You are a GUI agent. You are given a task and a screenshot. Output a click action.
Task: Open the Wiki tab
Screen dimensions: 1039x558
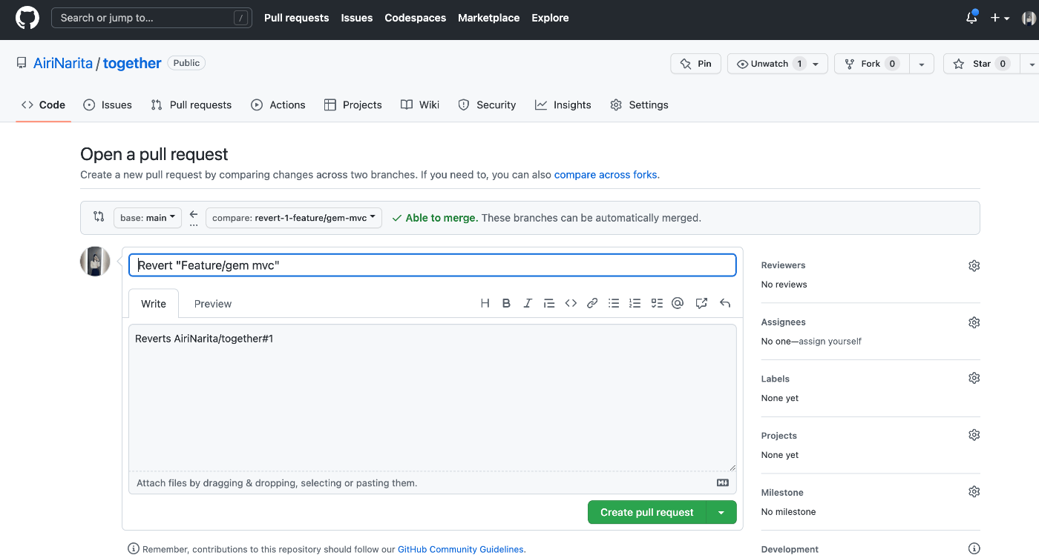click(420, 104)
